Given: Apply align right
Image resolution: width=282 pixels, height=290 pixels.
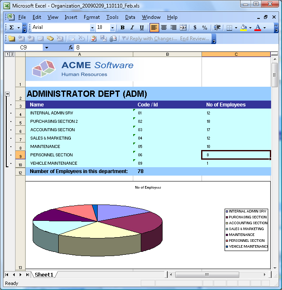Looking at the screenshot, I should click(173, 28).
